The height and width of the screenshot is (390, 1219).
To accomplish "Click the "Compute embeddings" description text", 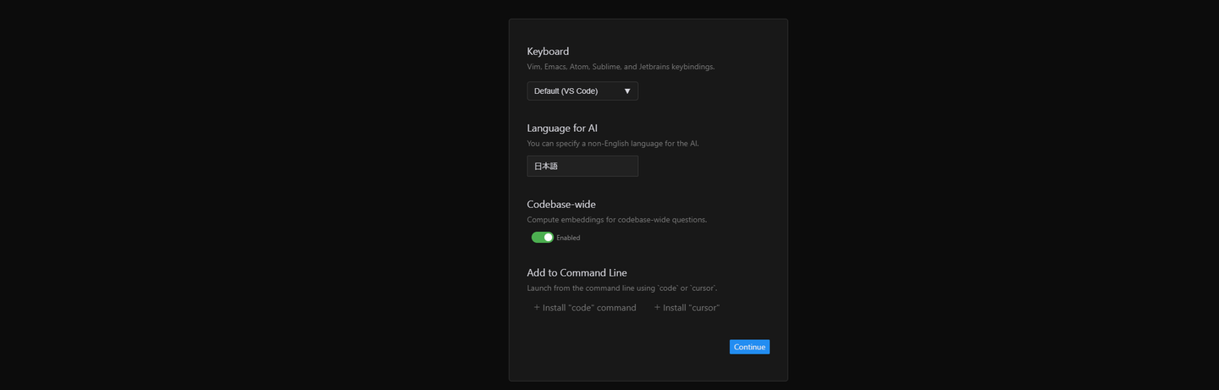I will (x=616, y=220).
